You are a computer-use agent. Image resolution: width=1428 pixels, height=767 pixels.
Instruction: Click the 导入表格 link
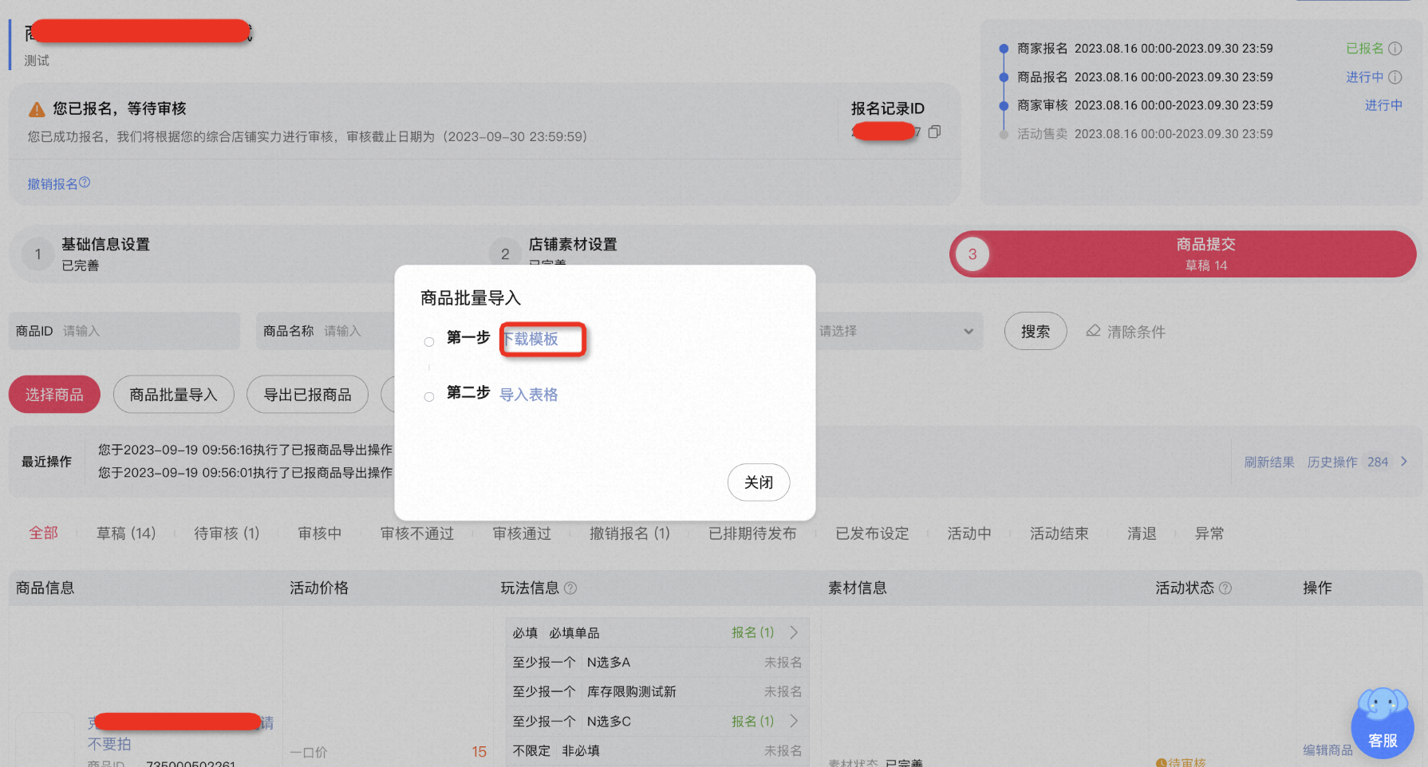coord(529,395)
